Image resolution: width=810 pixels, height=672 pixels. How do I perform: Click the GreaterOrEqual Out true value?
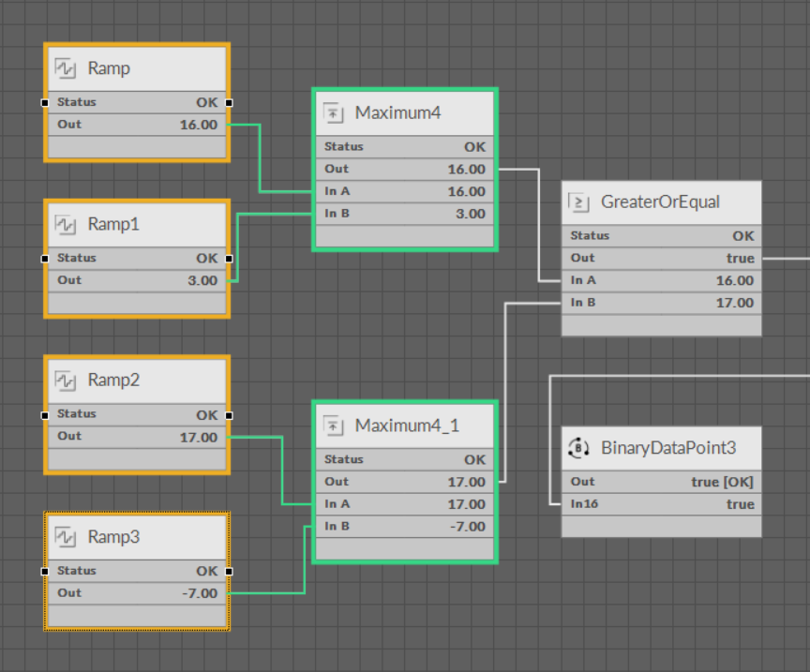739,258
